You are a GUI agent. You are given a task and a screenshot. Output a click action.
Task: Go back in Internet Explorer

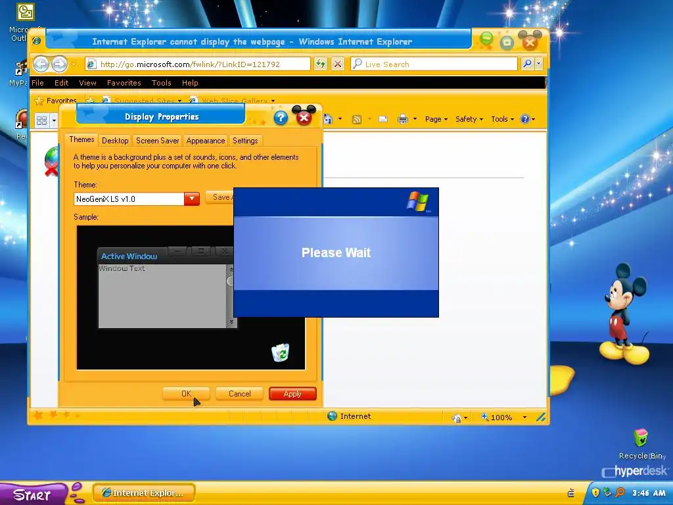41,64
